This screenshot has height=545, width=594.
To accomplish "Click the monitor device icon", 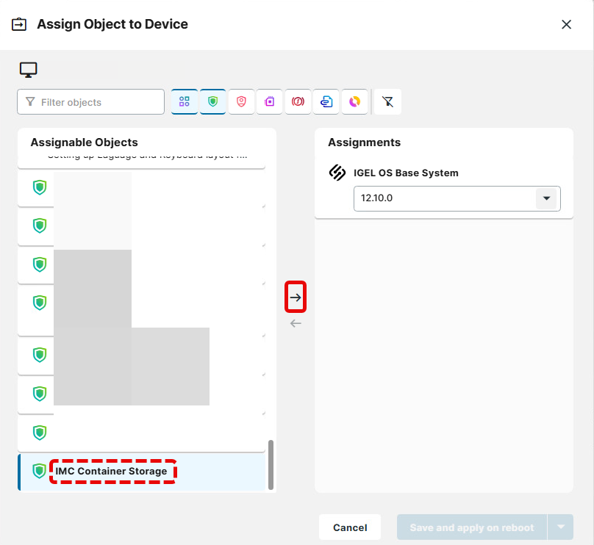I will (29, 70).
